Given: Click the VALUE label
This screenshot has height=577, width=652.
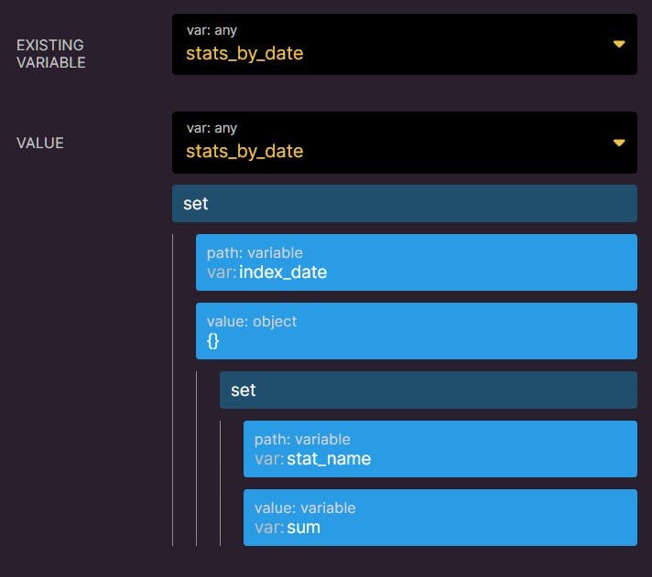Looking at the screenshot, I should point(40,144).
